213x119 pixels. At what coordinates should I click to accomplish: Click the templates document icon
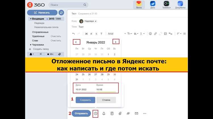(x=112, y=113)
